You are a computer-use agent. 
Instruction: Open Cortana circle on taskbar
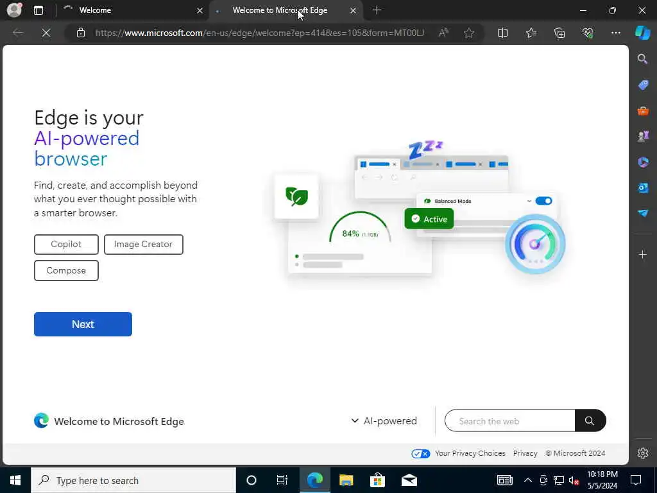[x=251, y=480]
